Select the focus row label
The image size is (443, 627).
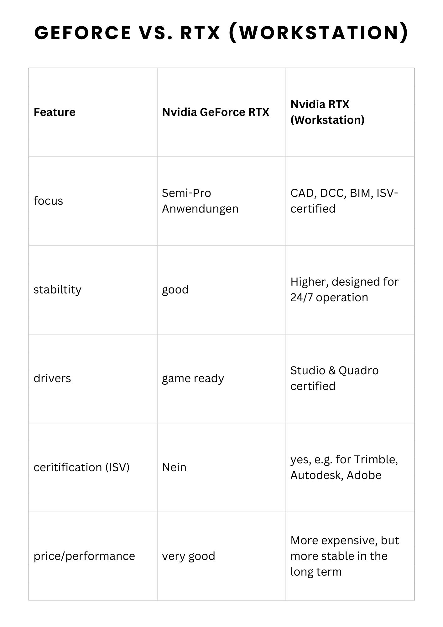pos(48,201)
